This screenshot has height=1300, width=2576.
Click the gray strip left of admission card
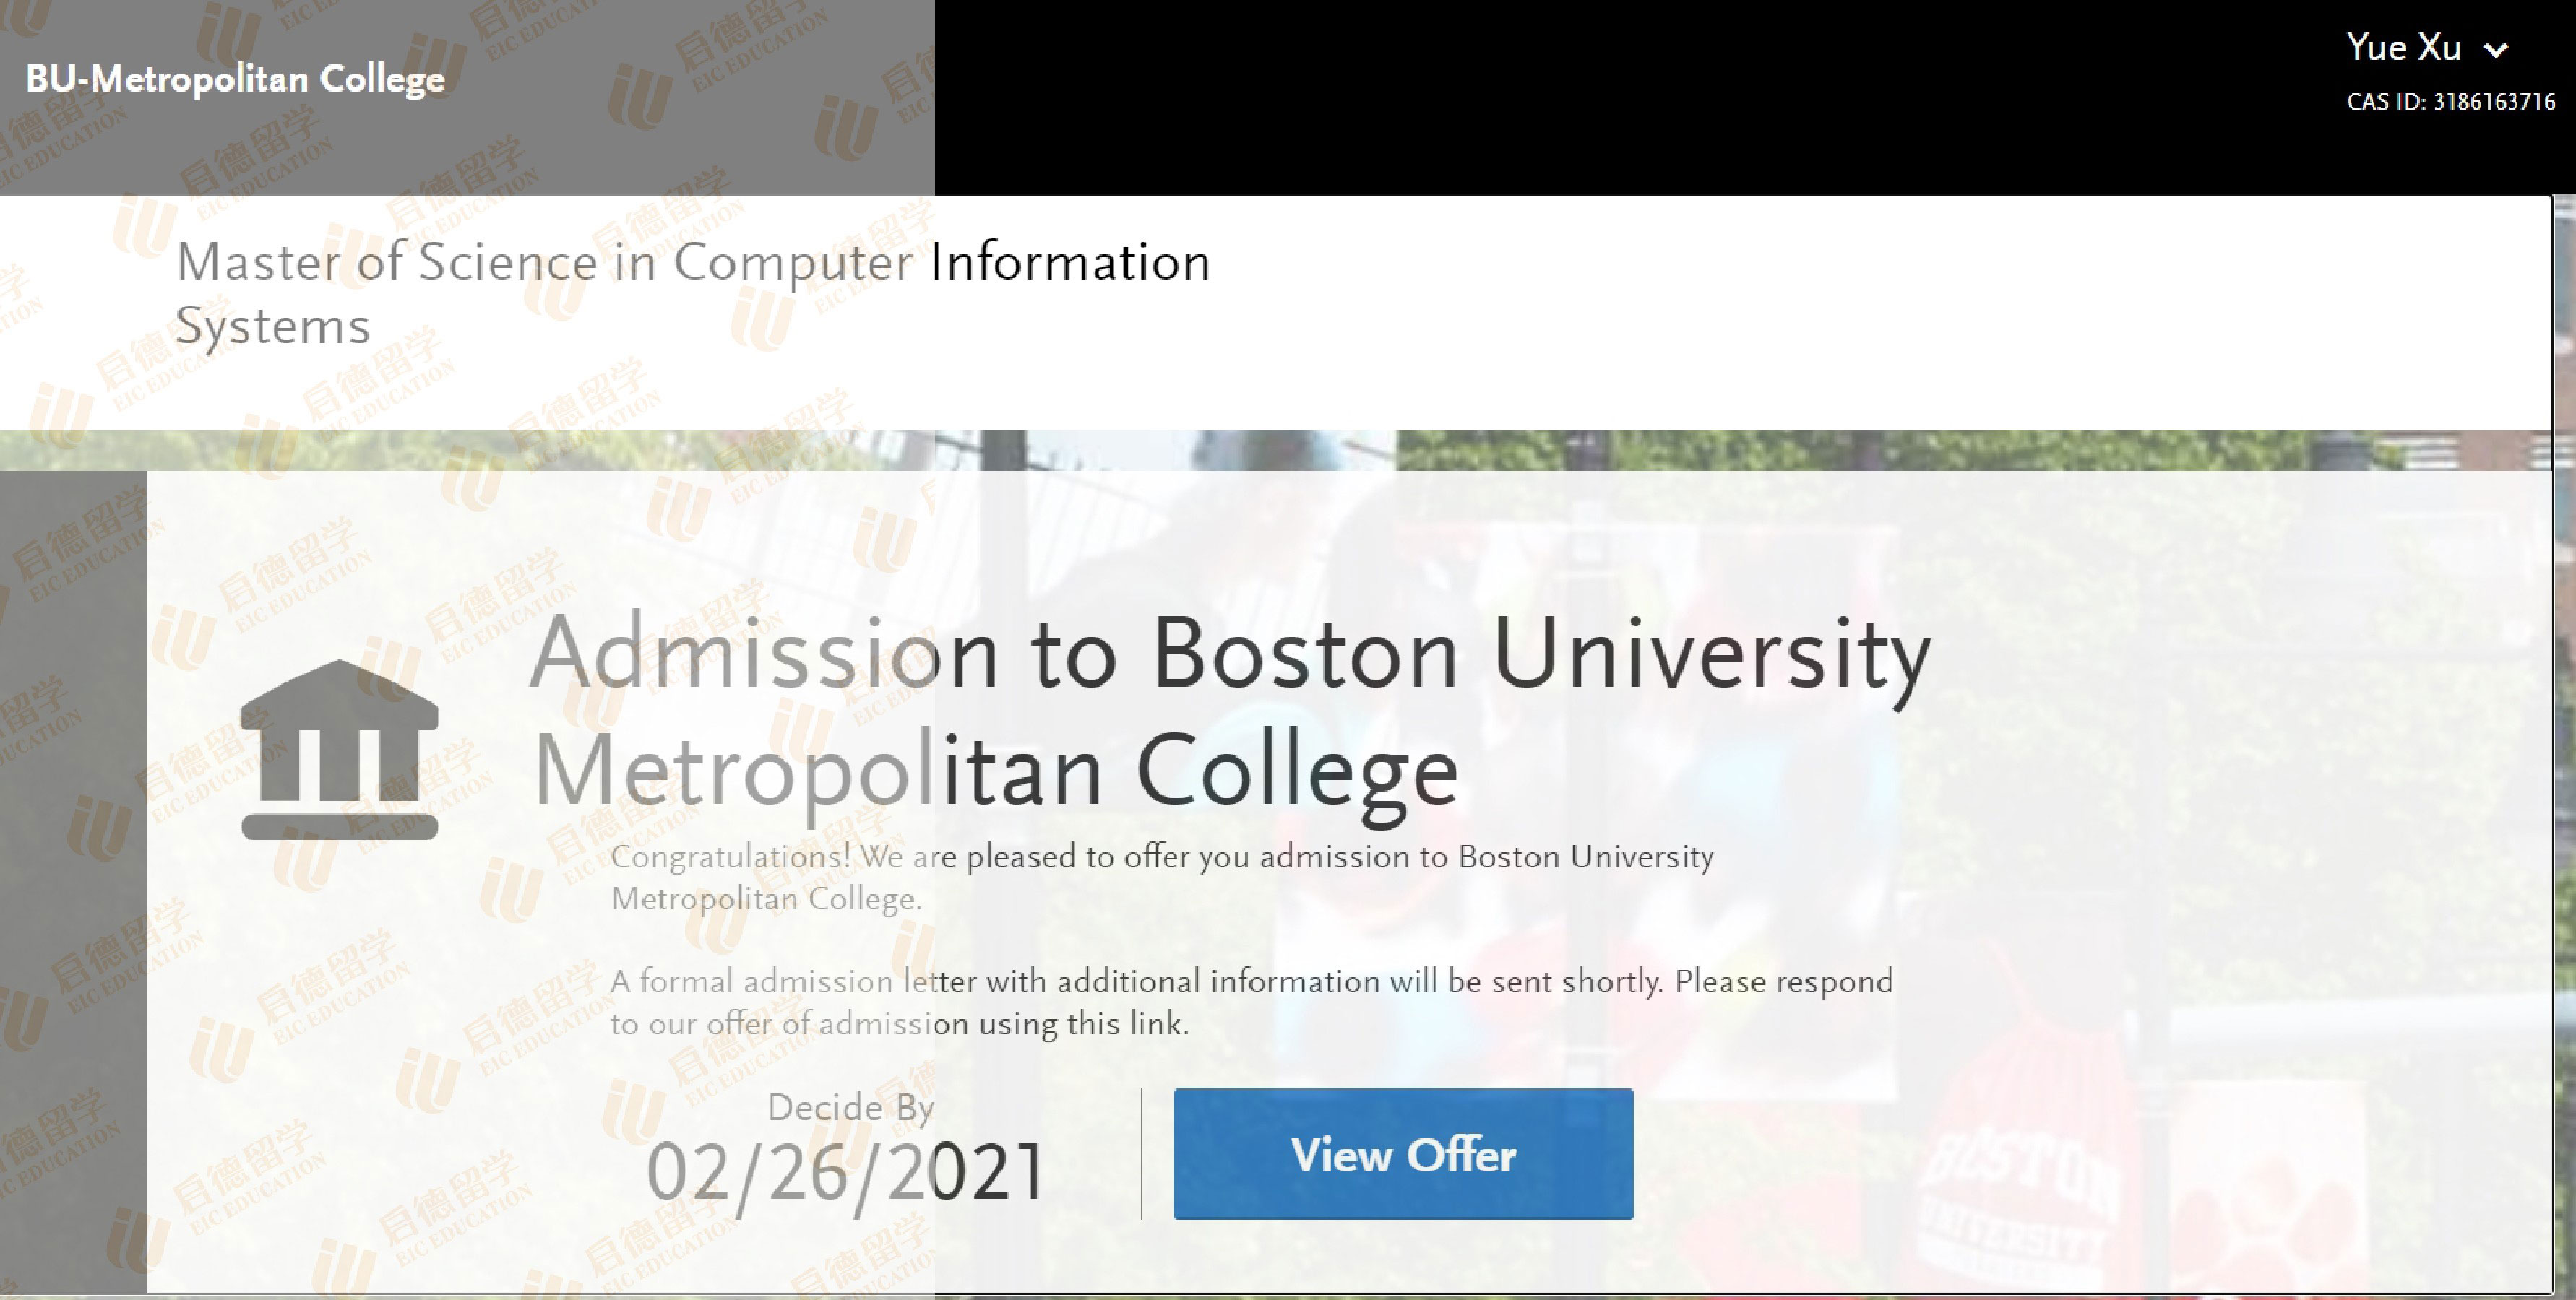73,880
